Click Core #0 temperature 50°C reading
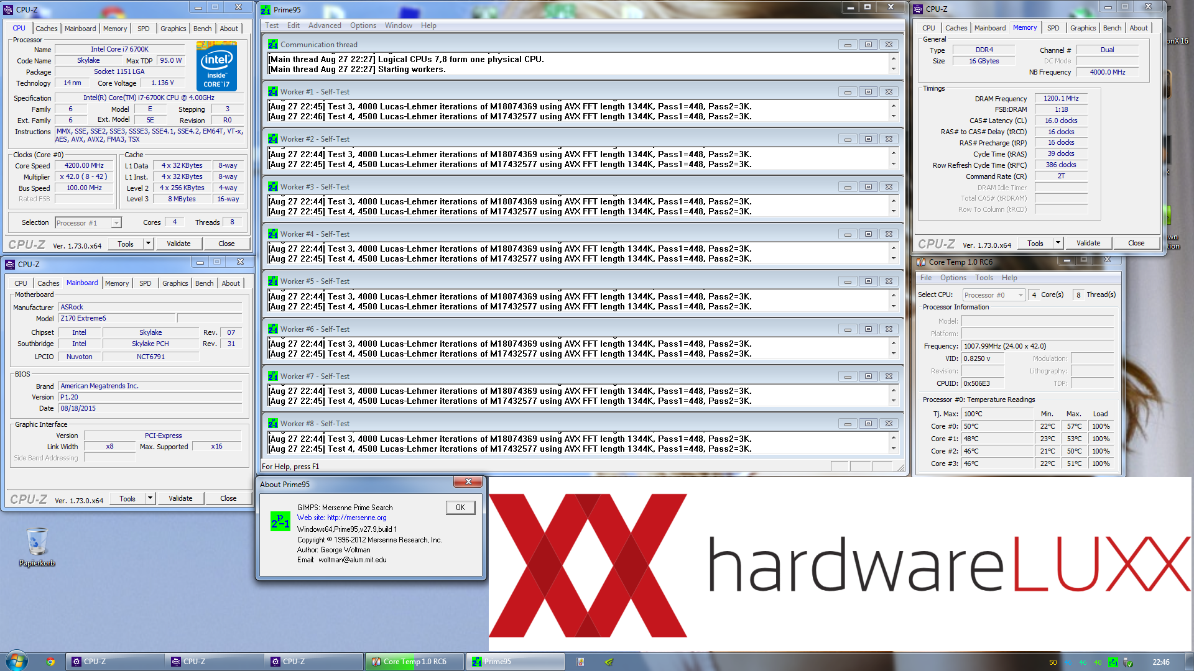The width and height of the screenshot is (1194, 671). (x=997, y=426)
